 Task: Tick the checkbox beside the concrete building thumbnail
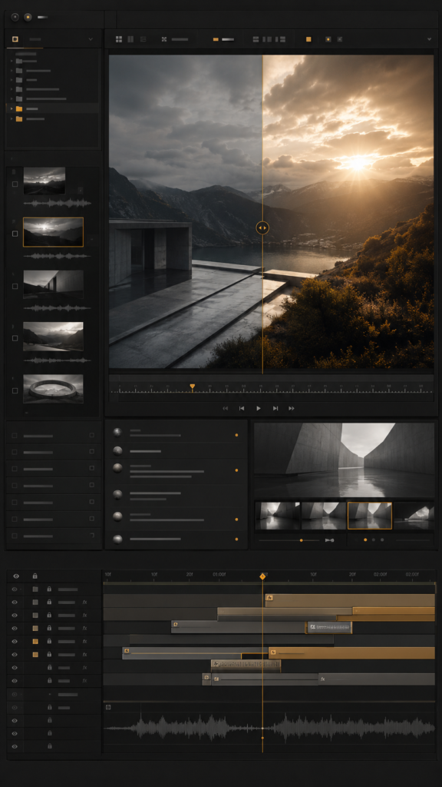15,286
